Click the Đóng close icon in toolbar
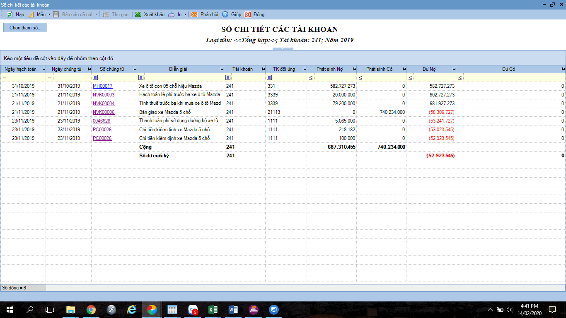Image resolution: width=566 pixels, height=318 pixels. (x=248, y=14)
